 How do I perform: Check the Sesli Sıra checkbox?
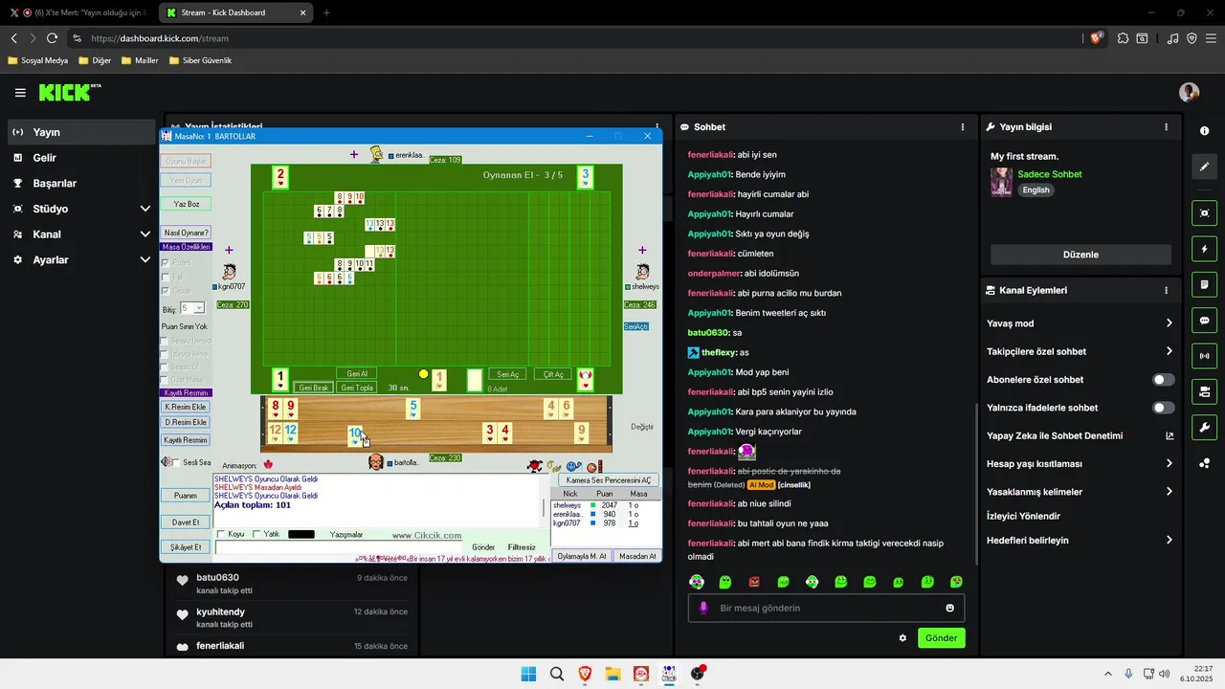(x=177, y=462)
